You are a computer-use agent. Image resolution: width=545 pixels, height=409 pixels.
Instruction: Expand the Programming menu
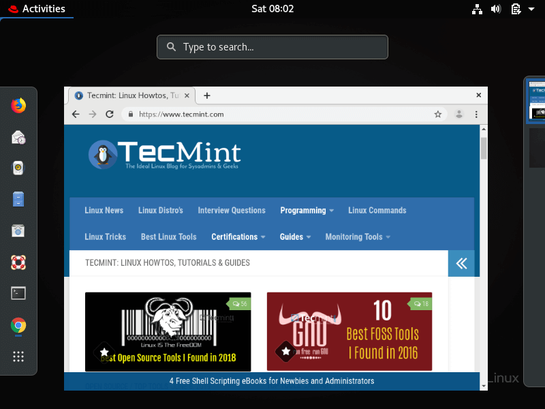(x=307, y=211)
